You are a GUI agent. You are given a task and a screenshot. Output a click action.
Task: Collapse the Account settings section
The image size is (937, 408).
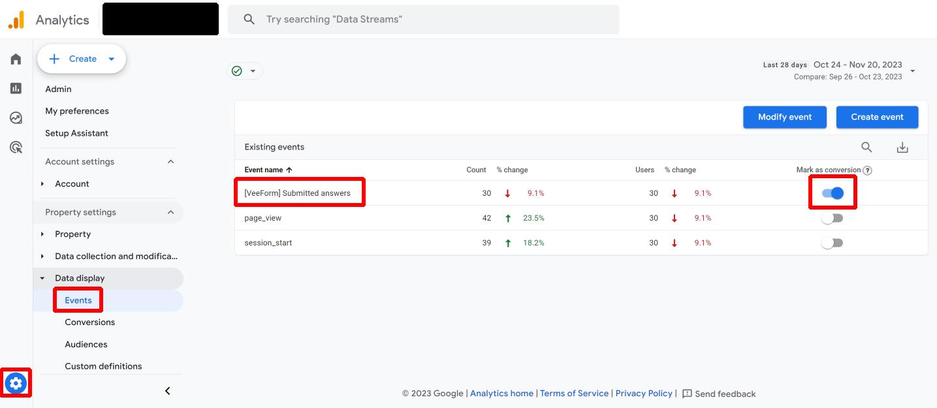tap(170, 161)
